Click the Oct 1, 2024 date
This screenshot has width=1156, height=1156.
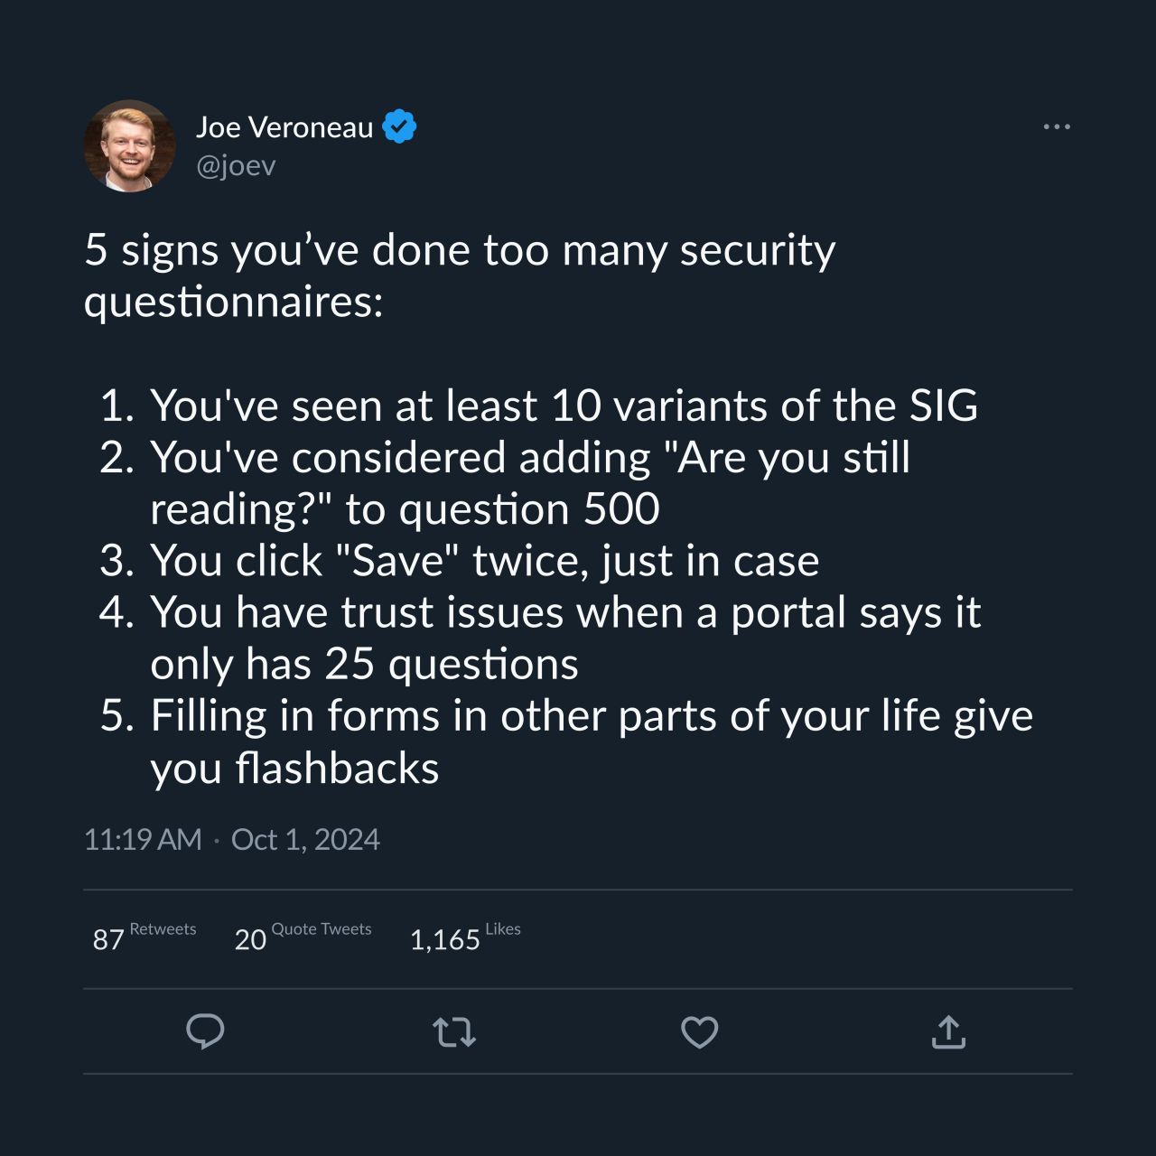305,839
